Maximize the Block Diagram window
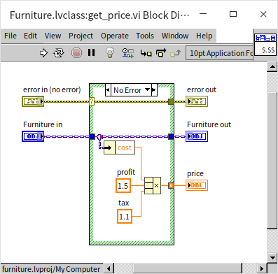278x274 pixels. 233,14
